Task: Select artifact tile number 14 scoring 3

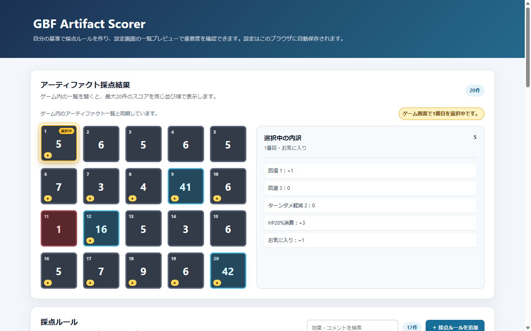Action: [x=186, y=228]
